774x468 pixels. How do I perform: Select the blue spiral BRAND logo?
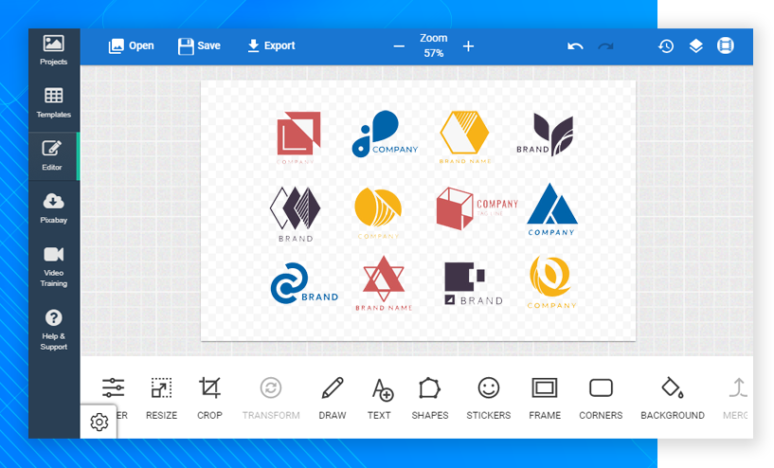(x=304, y=283)
